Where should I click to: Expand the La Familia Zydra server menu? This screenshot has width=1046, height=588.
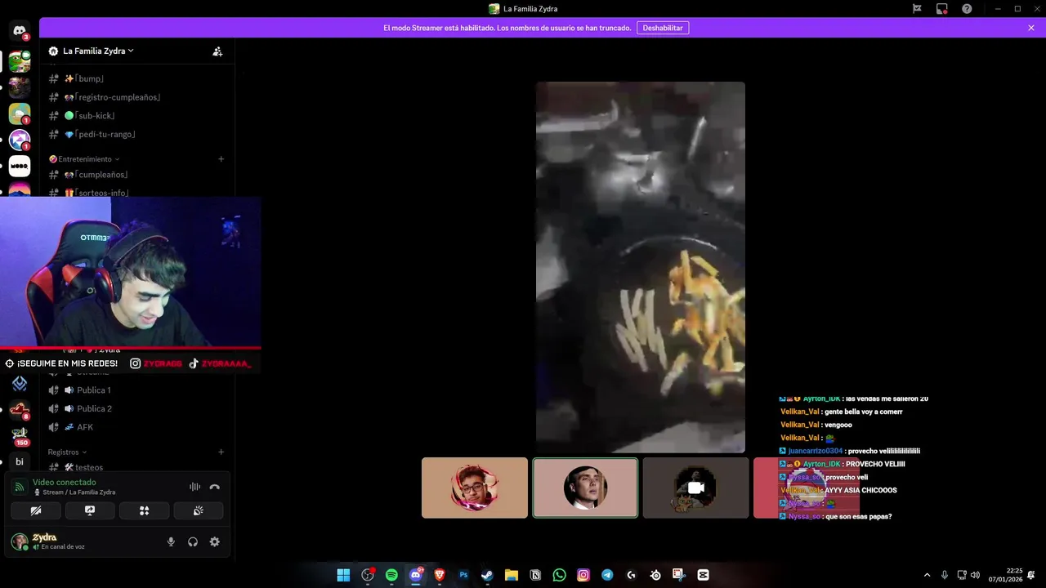tap(98, 51)
